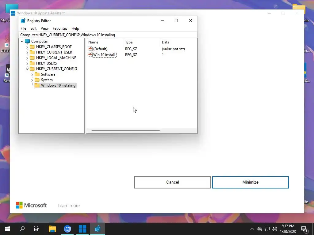Viewport: 314px width, 235px height.
Task: Click the '(value not set)' data cell
Action: [x=173, y=49]
